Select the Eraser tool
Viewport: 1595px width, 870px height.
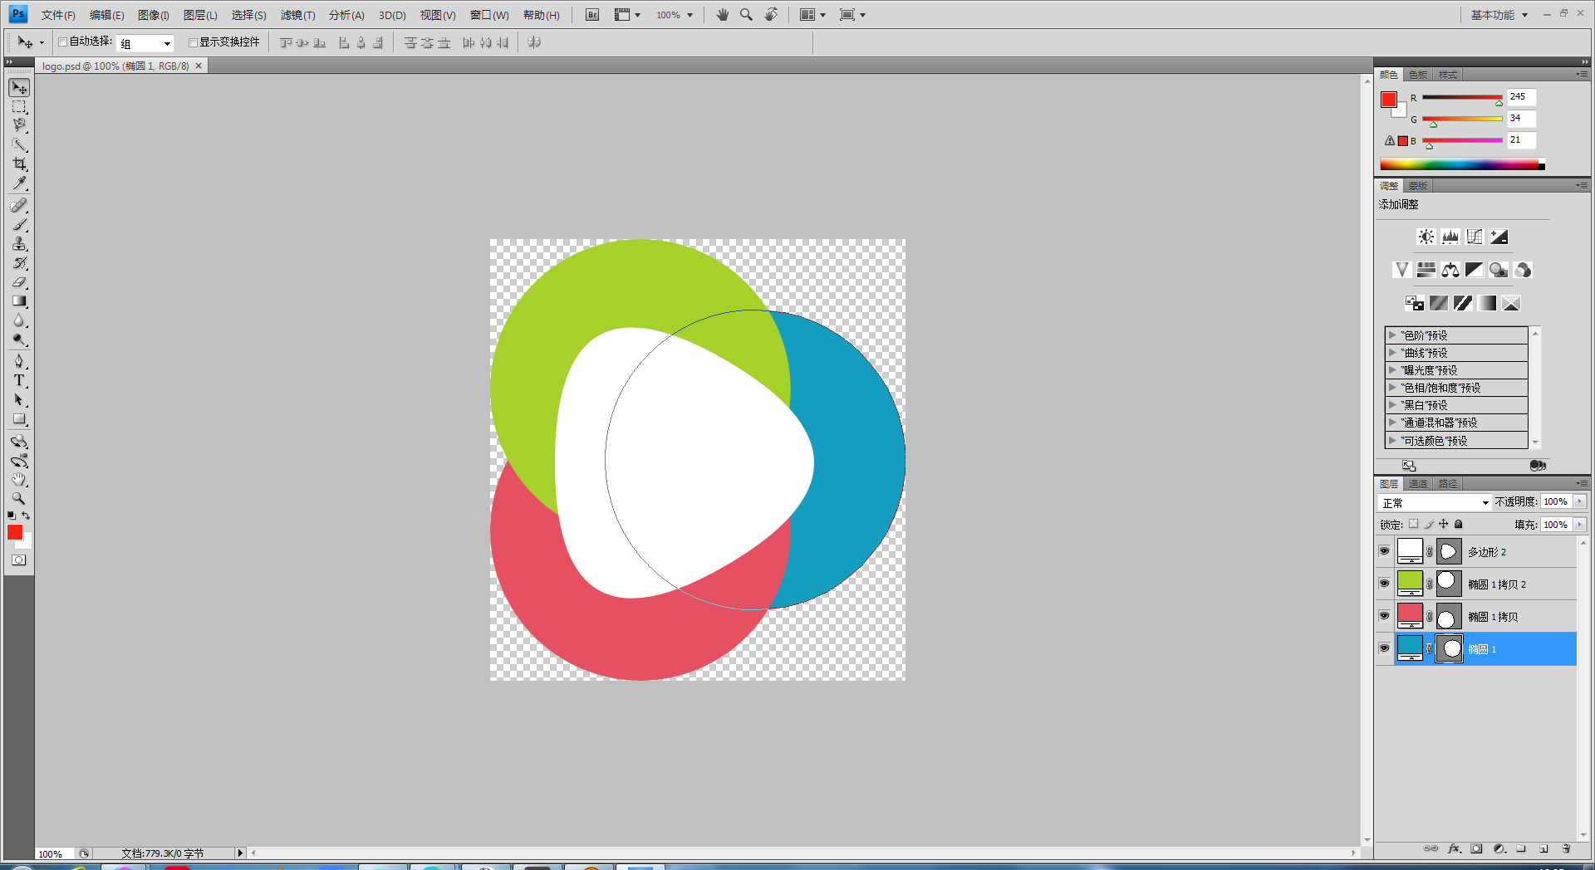[19, 282]
